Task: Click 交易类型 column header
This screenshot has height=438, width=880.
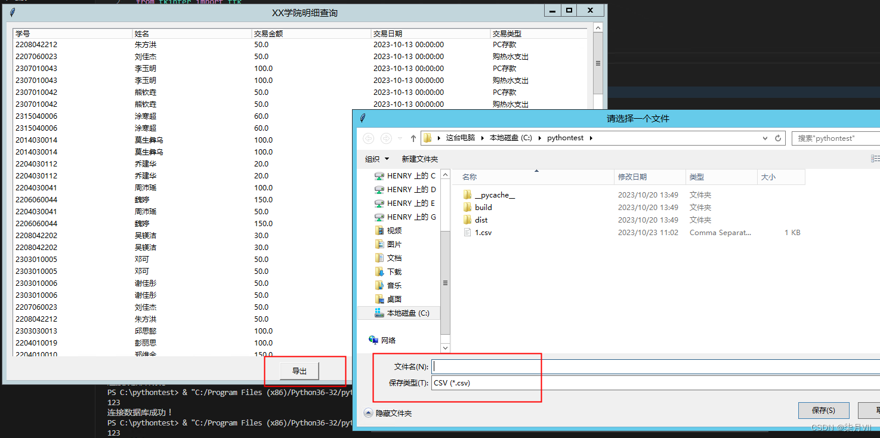Action: click(x=538, y=33)
